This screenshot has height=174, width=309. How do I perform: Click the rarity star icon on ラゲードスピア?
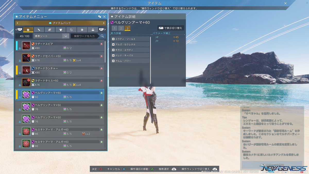(101, 44)
